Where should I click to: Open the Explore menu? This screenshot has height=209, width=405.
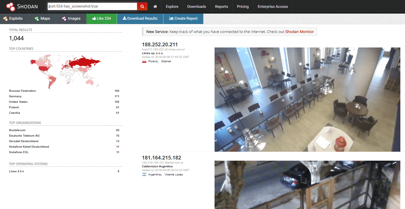(x=172, y=6)
